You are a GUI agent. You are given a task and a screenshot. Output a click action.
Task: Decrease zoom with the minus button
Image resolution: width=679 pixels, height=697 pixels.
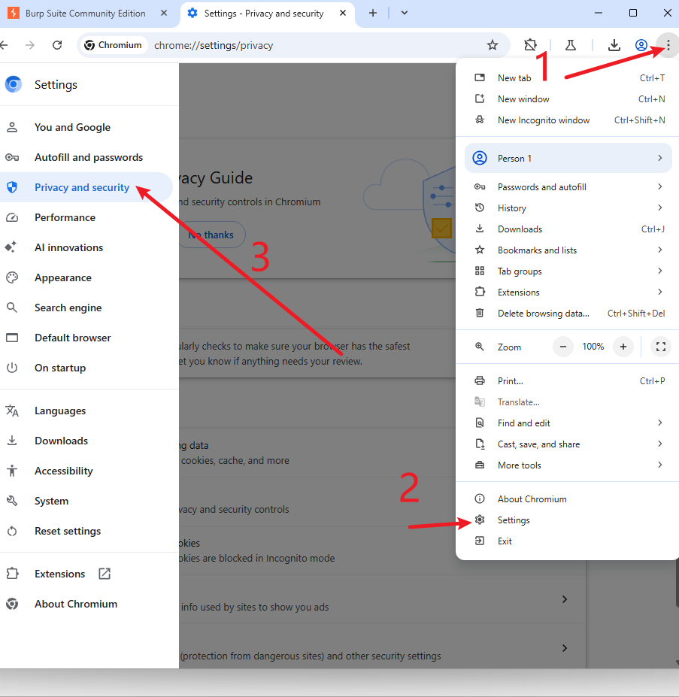coord(563,347)
